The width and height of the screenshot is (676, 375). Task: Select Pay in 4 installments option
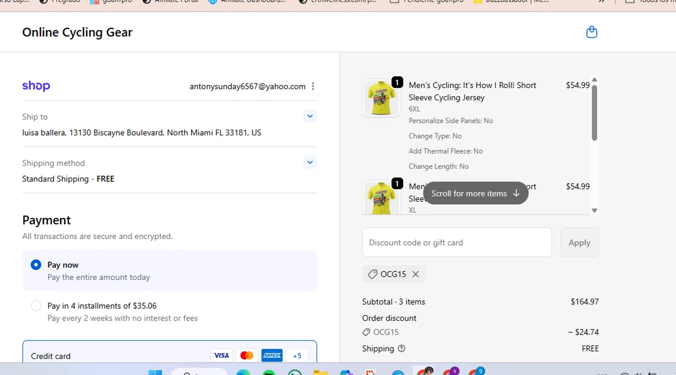(36, 306)
